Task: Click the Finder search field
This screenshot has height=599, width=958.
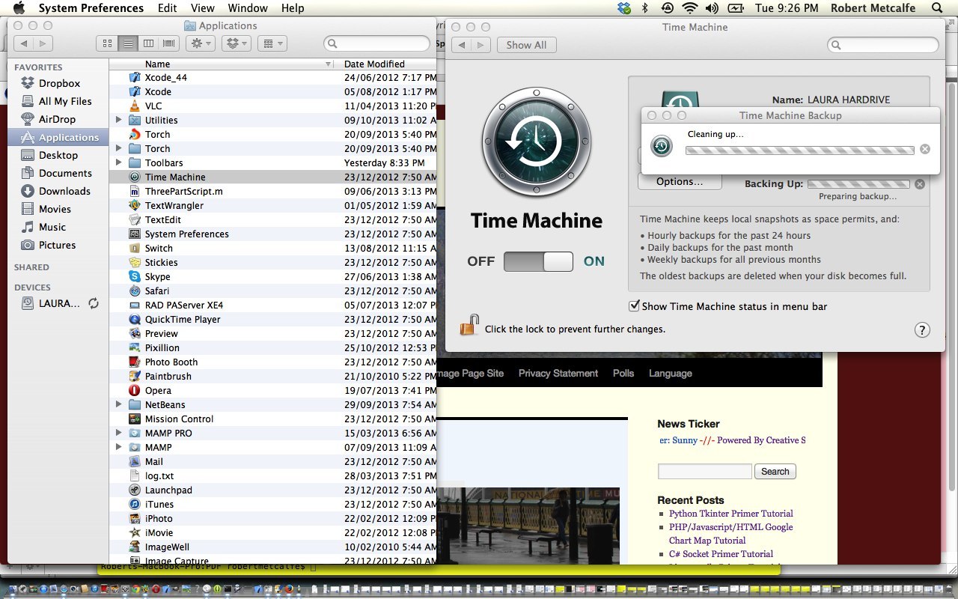Action: 377,44
